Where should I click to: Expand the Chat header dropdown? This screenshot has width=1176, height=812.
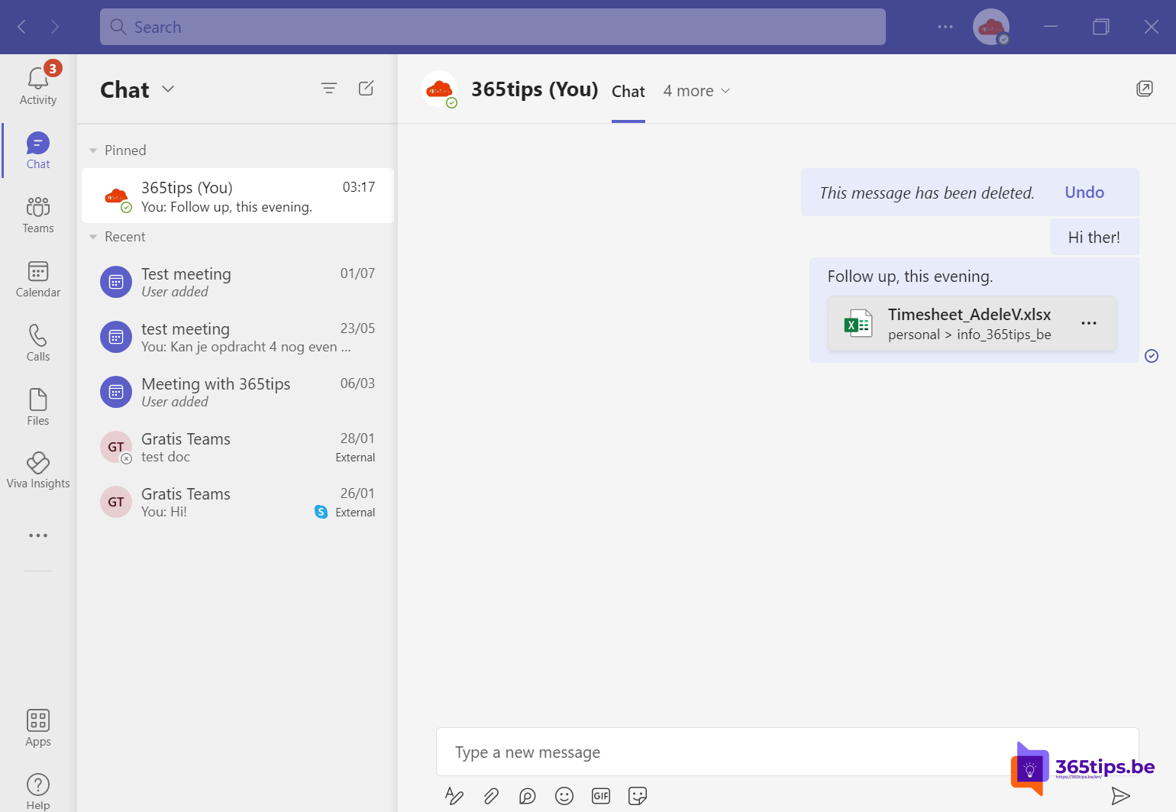169,89
